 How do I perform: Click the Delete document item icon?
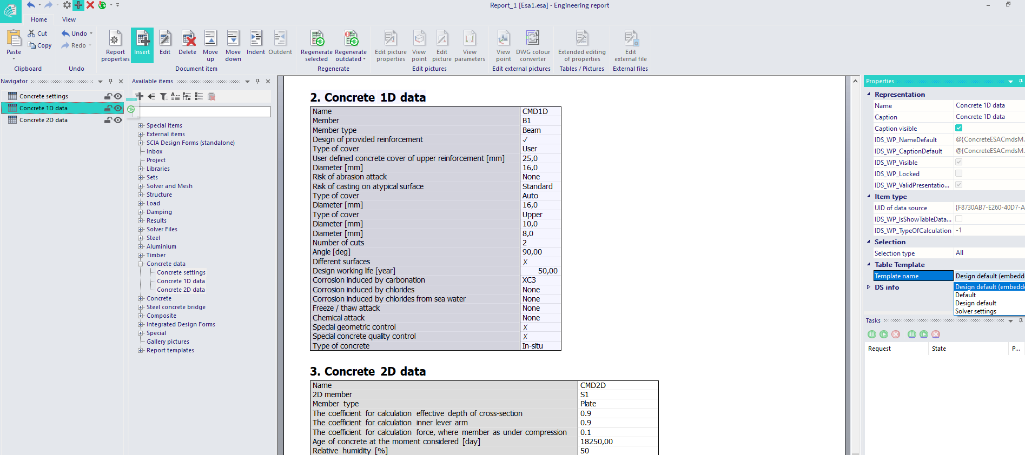tap(188, 39)
